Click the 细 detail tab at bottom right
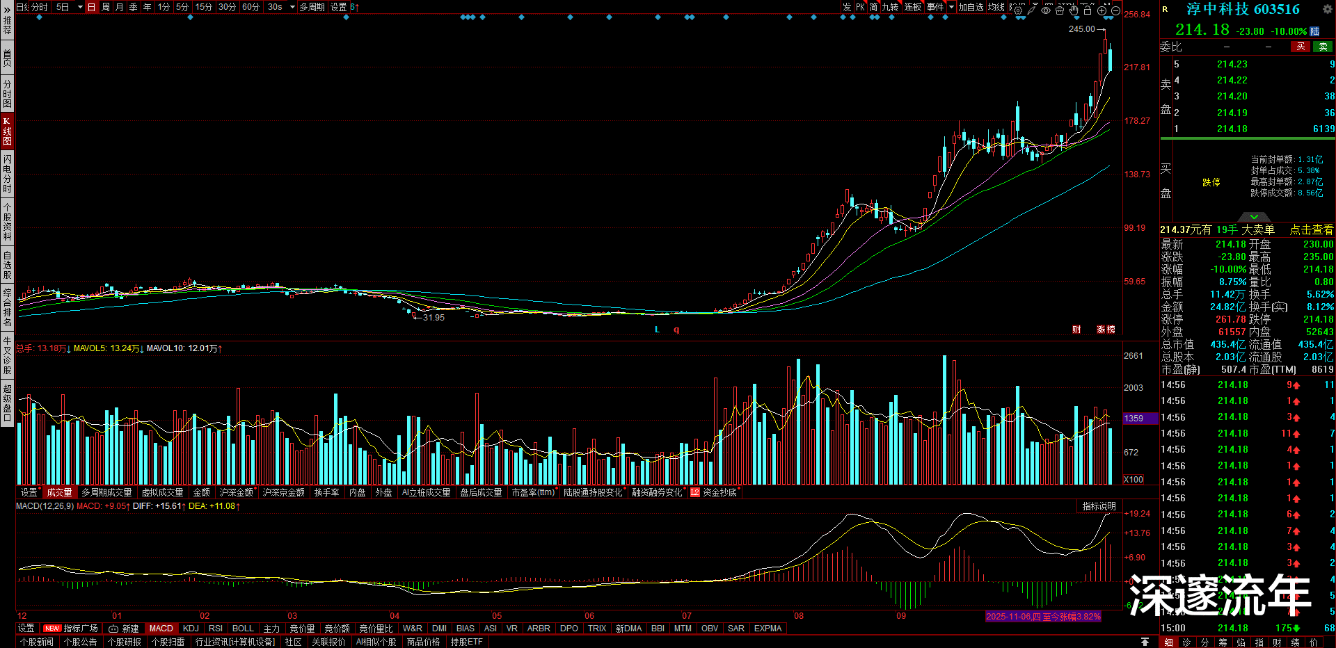 [x=1169, y=642]
